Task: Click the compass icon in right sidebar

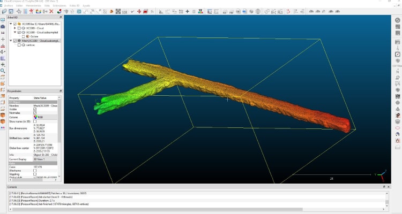Action: pyautogui.click(x=397, y=54)
